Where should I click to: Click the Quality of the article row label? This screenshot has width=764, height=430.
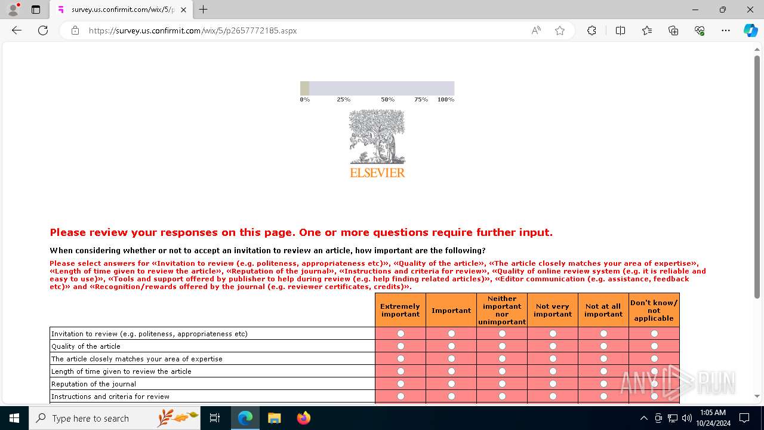[x=86, y=346]
